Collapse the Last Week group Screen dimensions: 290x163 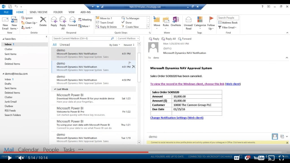point(55,89)
